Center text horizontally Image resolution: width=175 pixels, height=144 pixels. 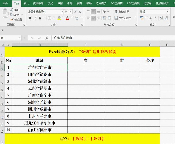(x=93, y=18)
